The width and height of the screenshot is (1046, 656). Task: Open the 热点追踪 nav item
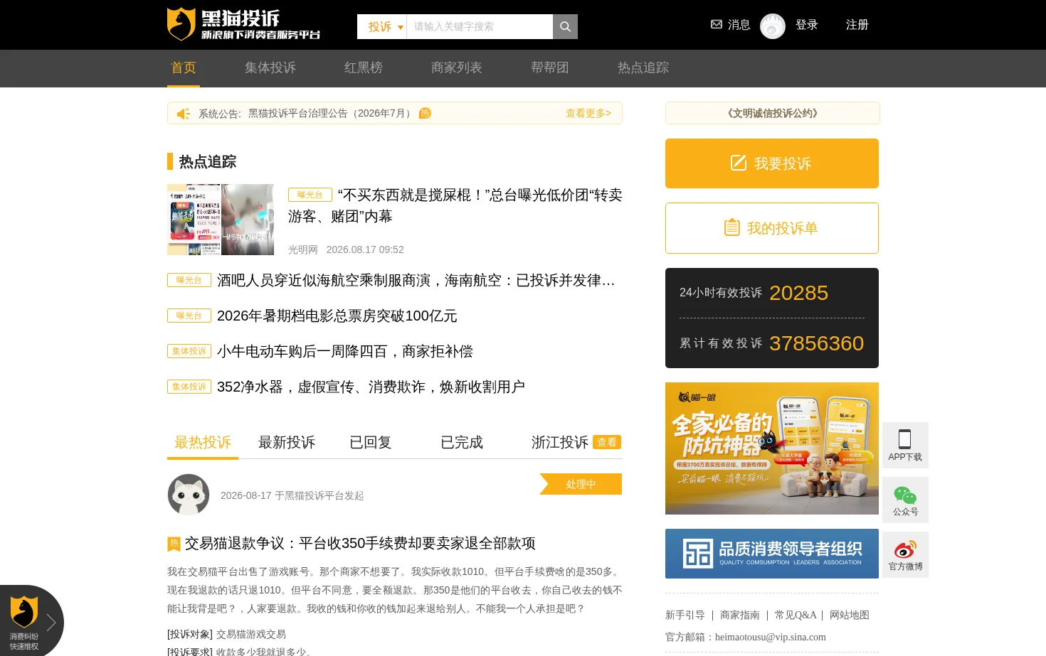tap(643, 68)
